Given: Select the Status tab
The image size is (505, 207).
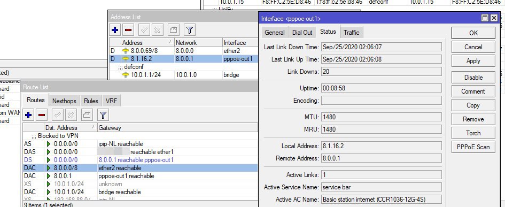Looking at the screenshot, I should coord(328,32).
